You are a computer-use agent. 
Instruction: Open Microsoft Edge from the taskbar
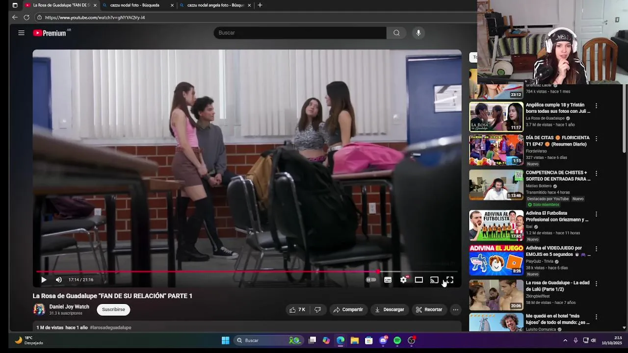click(340, 340)
